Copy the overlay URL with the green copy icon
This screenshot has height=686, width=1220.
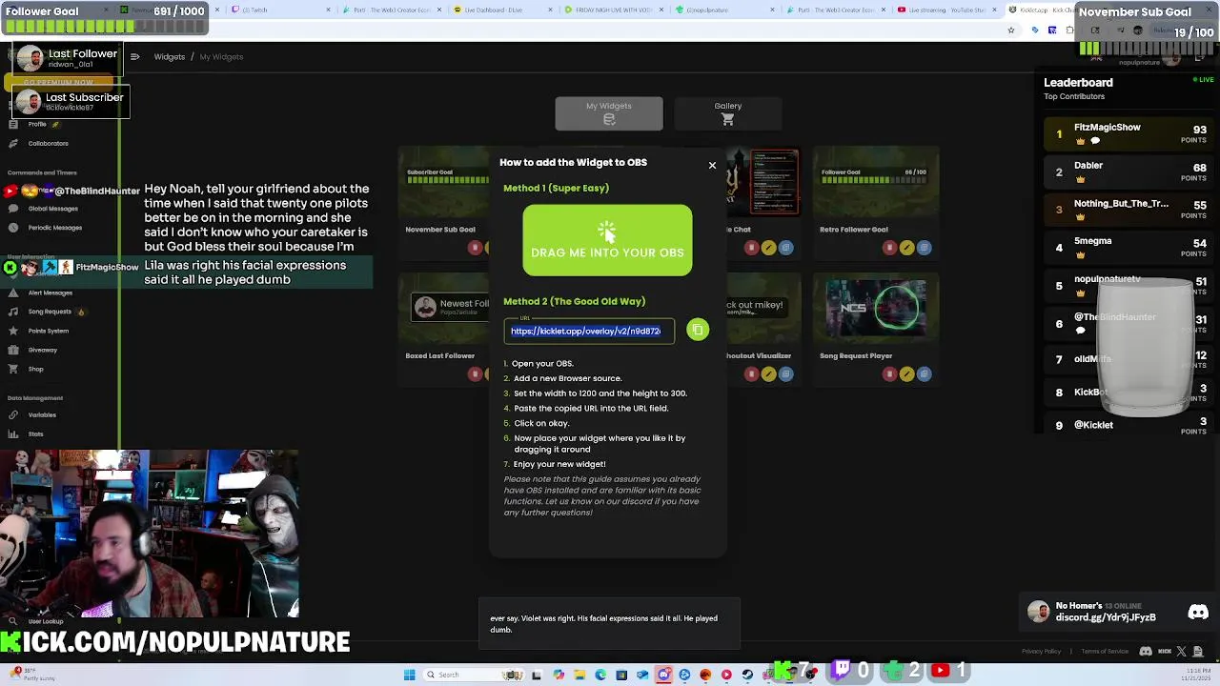(x=698, y=330)
